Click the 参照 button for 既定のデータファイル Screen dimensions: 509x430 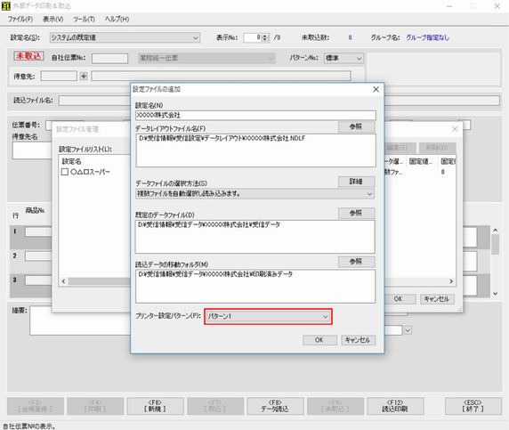(x=356, y=213)
